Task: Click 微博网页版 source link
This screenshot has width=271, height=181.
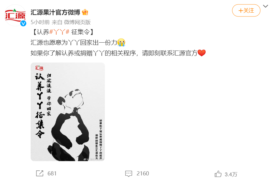Action: click(x=77, y=22)
